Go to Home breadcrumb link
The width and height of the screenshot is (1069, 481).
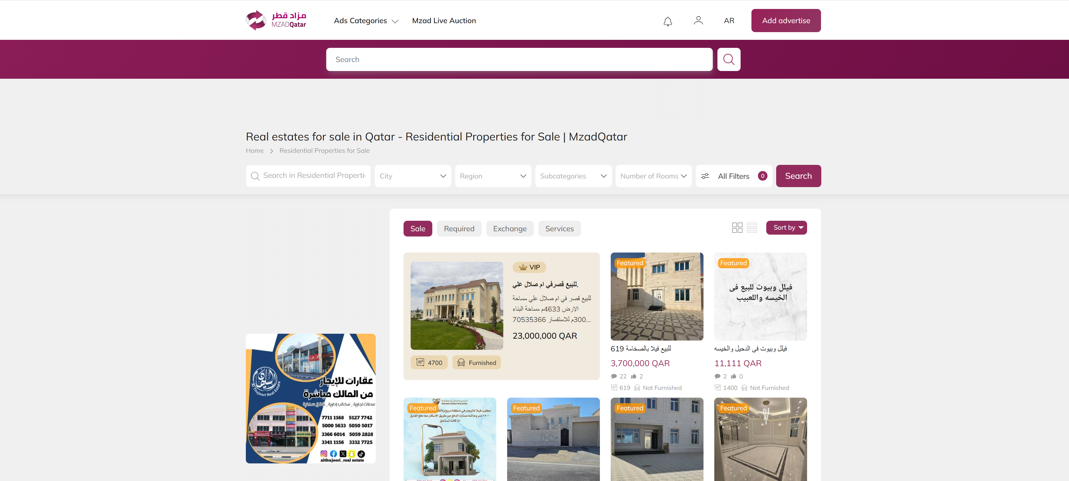(254, 151)
